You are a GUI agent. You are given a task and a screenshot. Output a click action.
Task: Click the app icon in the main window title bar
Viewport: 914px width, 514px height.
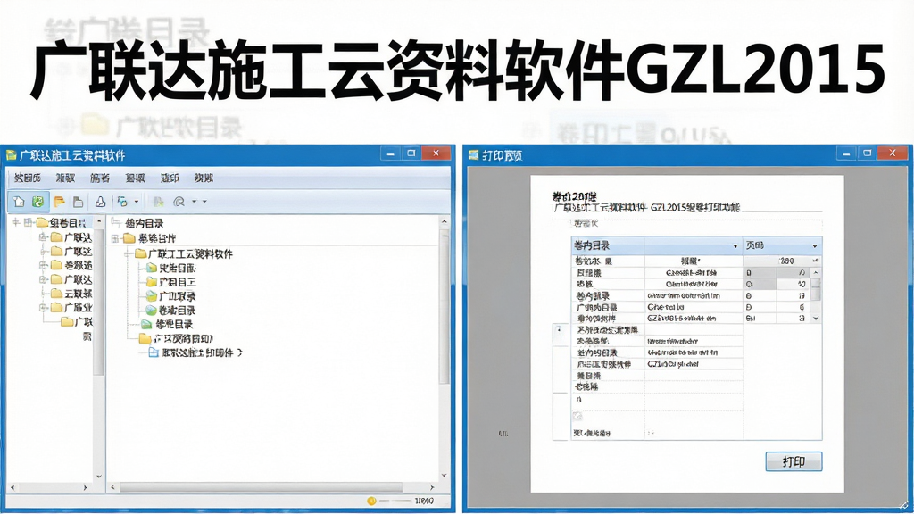(x=11, y=155)
